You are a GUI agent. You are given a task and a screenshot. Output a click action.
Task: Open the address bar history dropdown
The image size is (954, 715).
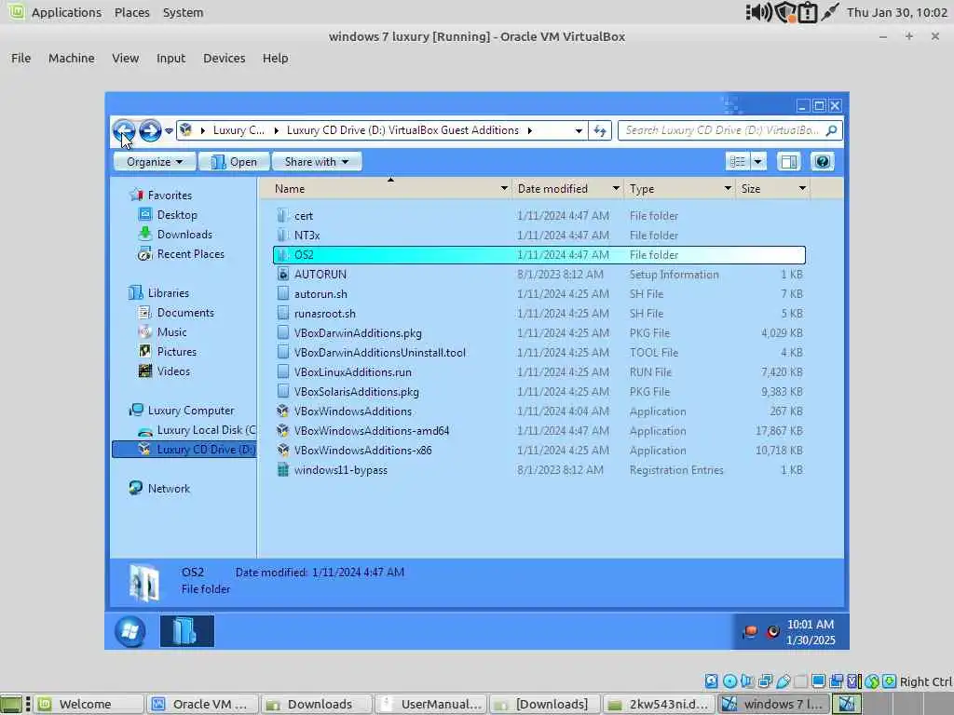pos(579,130)
